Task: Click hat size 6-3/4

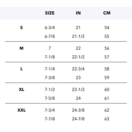Action: 50,28
